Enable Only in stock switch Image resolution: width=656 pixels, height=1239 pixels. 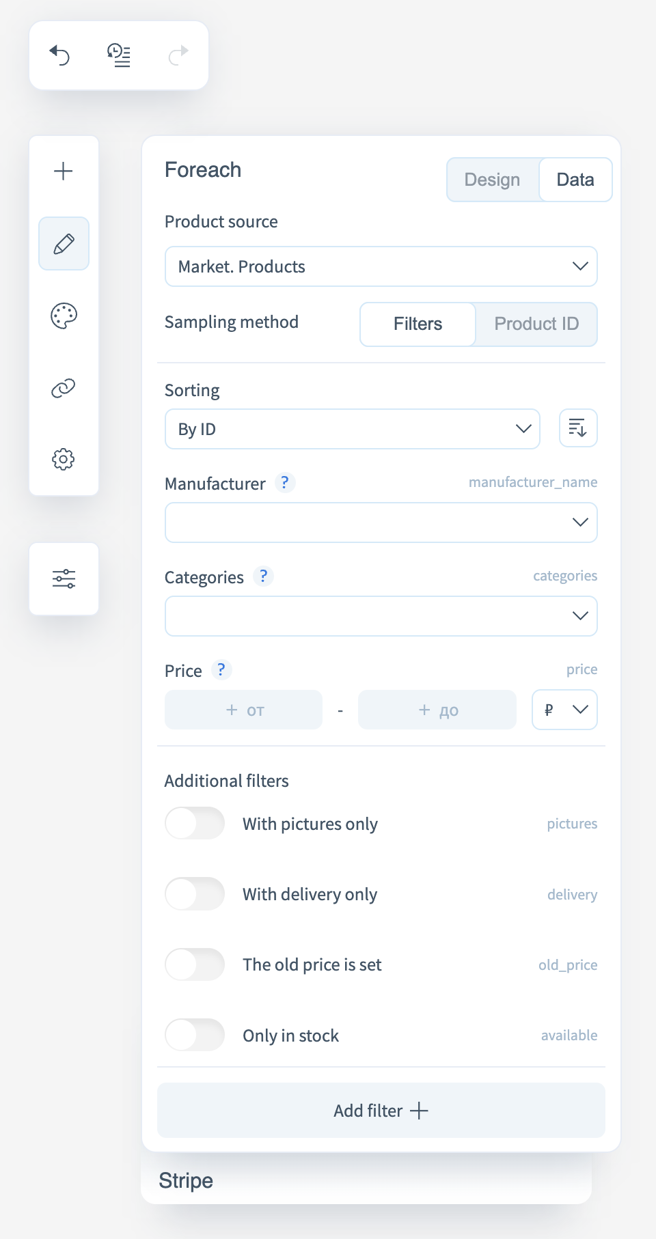click(x=195, y=1035)
